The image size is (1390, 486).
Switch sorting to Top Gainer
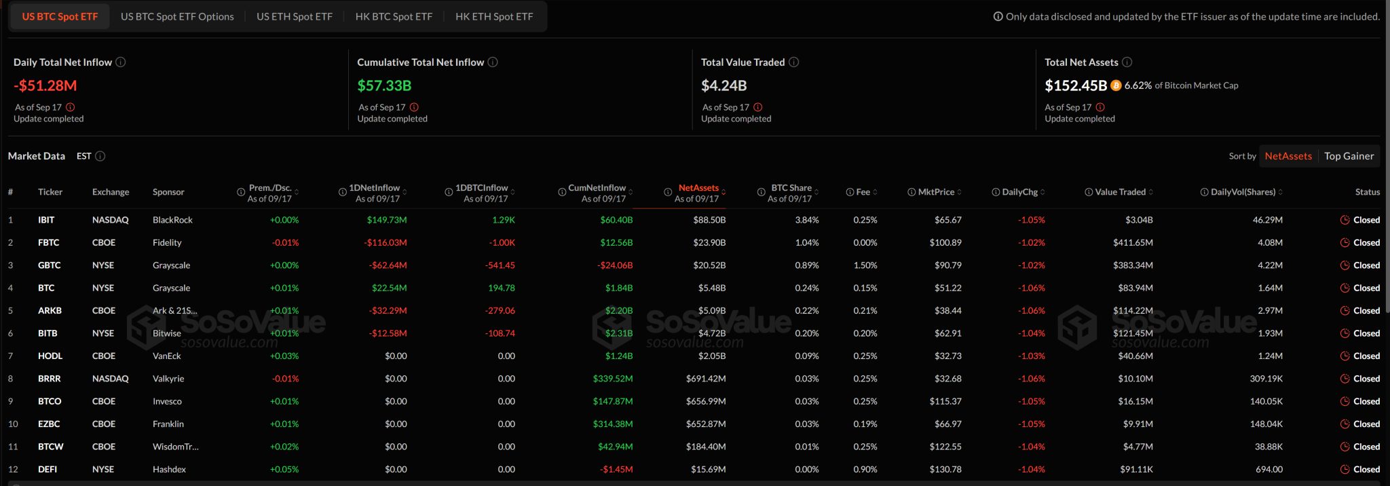coord(1349,156)
